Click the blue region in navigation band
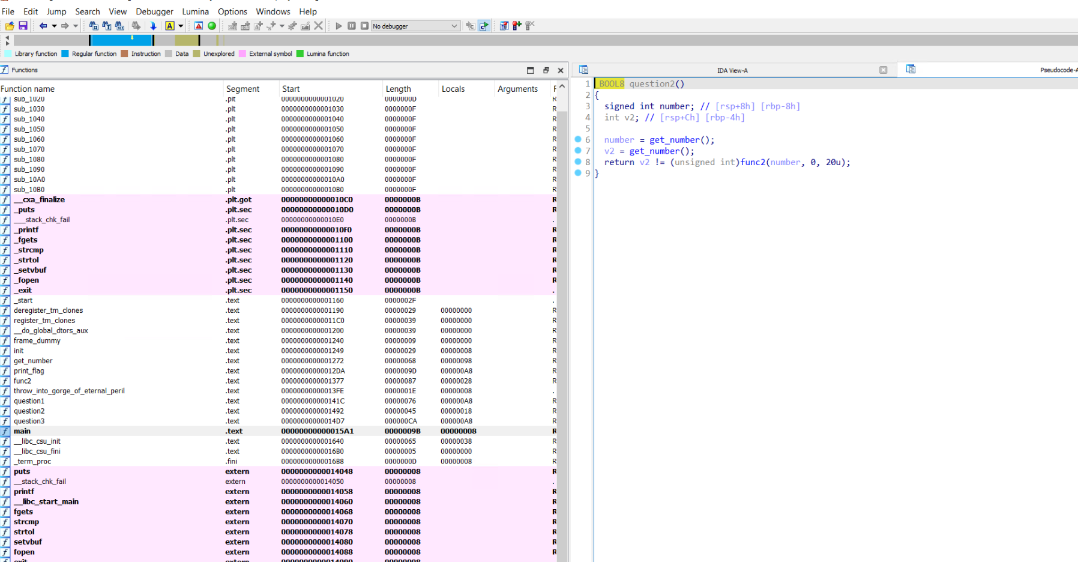The width and height of the screenshot is (1078, 562). click(121, 40)
